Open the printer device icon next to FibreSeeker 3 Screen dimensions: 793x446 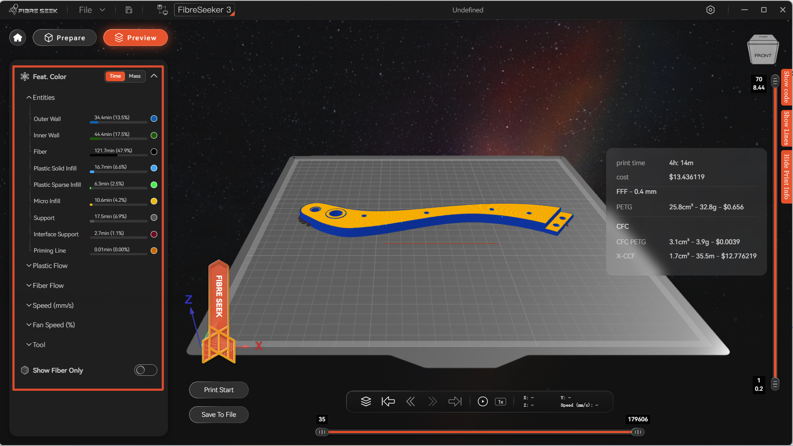click(162, 10)
